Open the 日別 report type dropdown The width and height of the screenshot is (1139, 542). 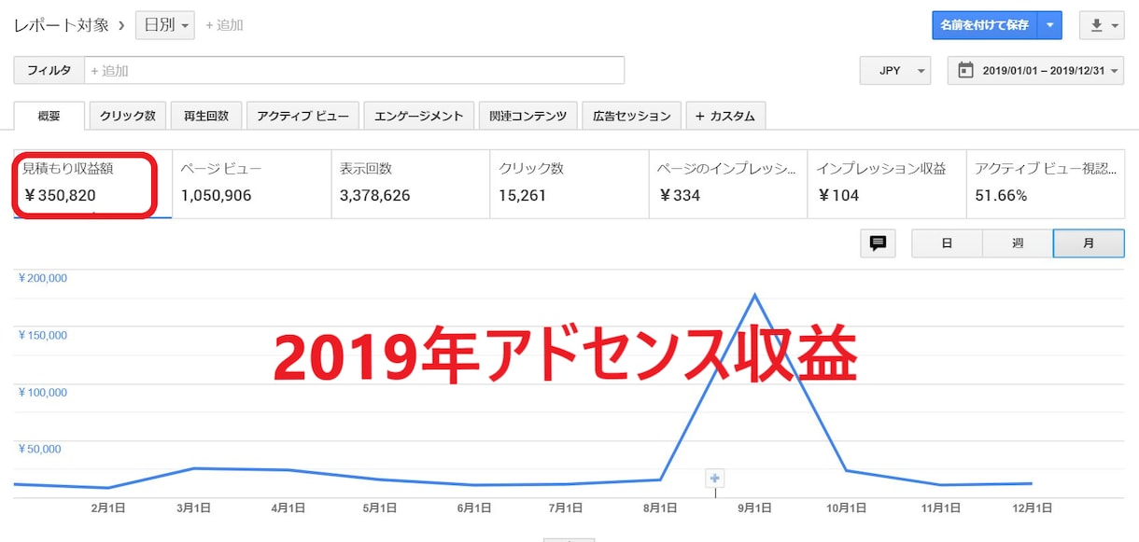[165, 25]
